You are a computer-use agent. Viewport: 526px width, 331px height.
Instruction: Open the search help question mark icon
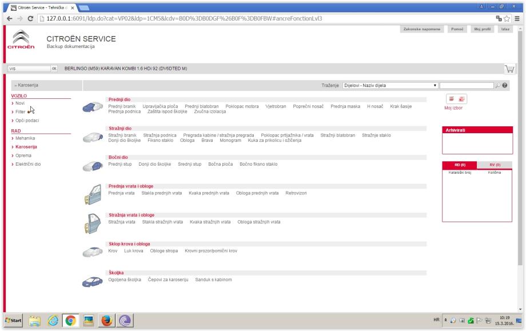504,86
